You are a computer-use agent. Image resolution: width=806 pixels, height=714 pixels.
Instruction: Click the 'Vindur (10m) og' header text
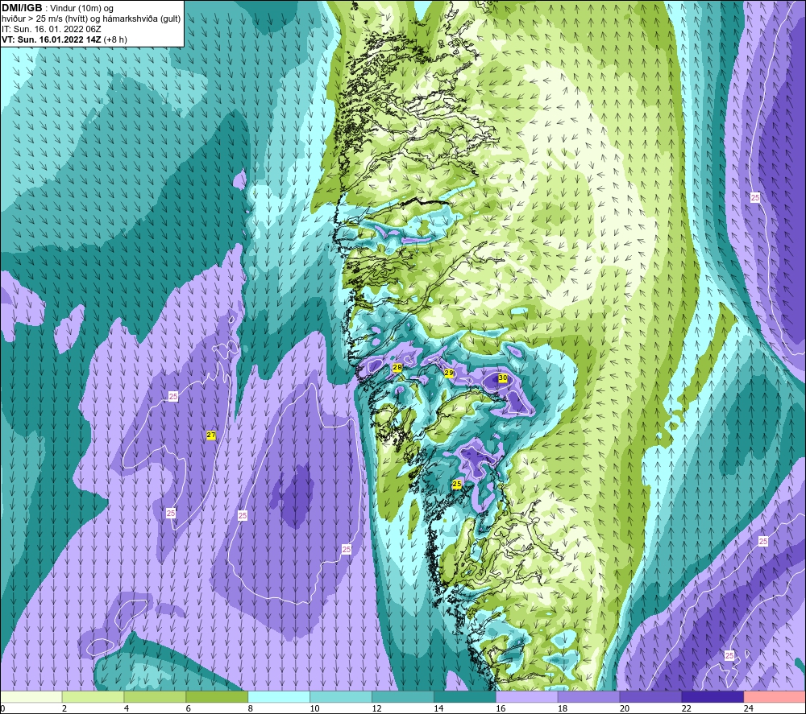81,8
